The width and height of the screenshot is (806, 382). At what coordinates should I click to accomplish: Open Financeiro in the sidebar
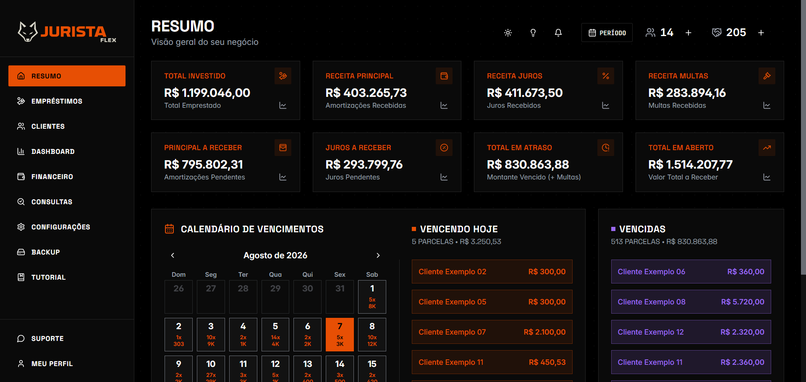pos(67,177)
